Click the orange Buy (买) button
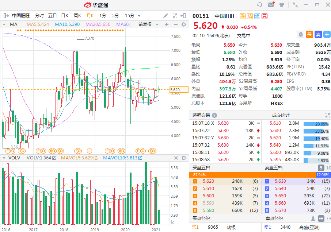Viewport: 331px width, 232px height. 309,34
